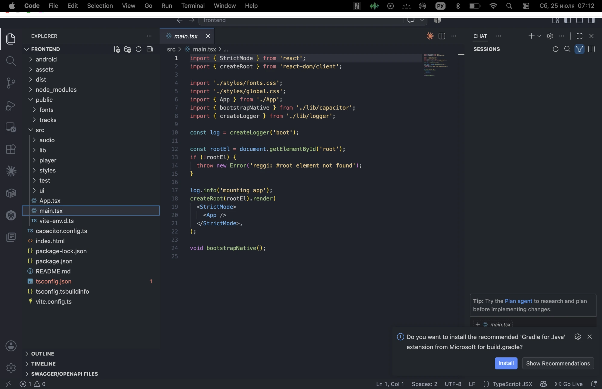Screen dimensions: 602x389
Task: Toggle the secondary sidebar layout icon
Action: (x=591, y=20)
